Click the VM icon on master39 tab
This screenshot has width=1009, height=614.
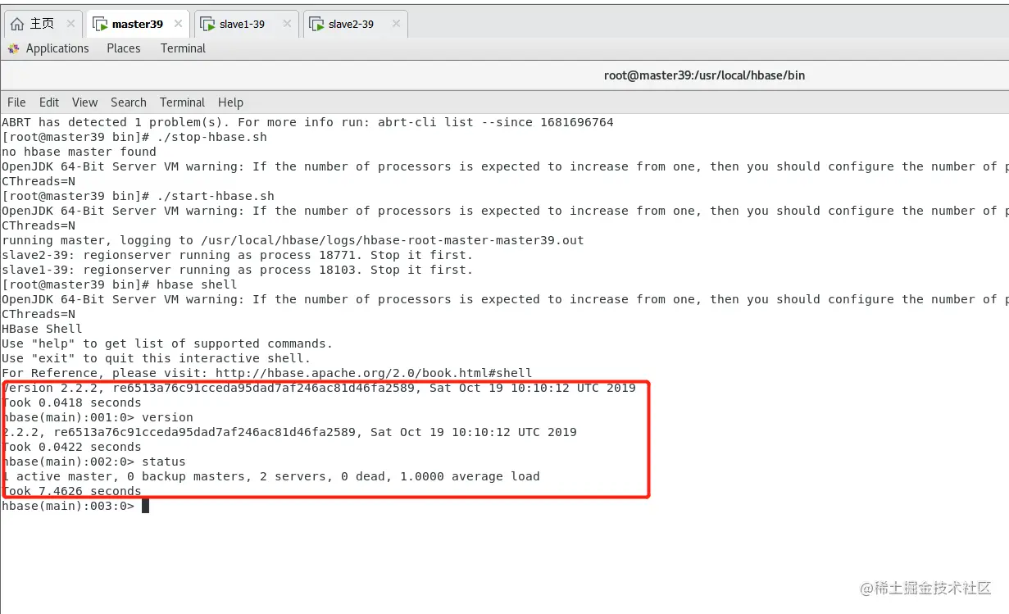(99, 24)
